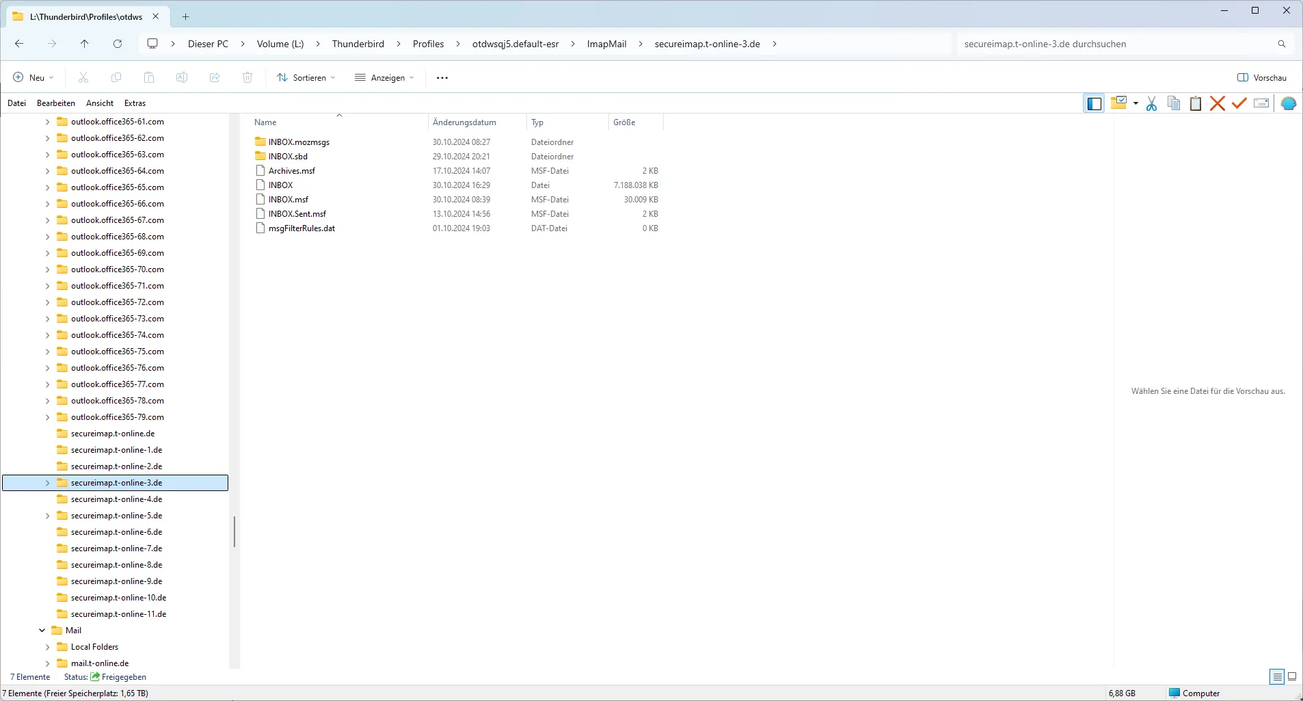
Task: Click the clipboard paste icon
Action: (1195, 103)
